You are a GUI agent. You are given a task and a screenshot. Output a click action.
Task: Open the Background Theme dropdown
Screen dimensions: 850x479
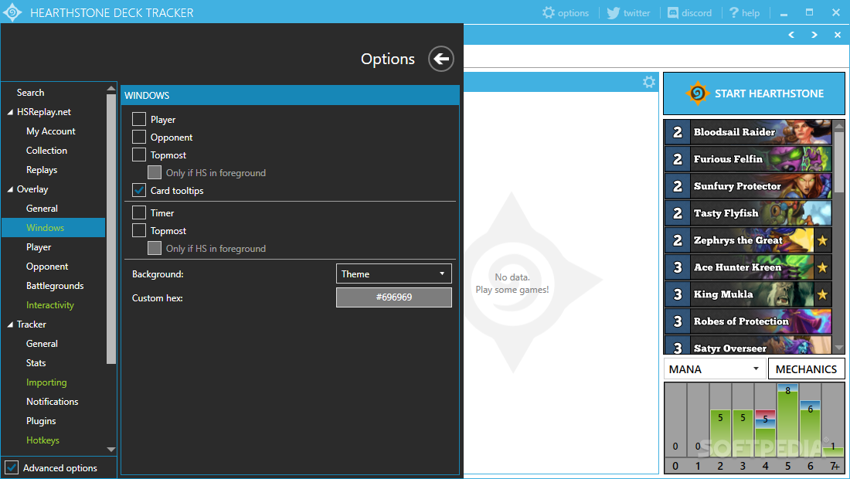[x=394, y=273]
